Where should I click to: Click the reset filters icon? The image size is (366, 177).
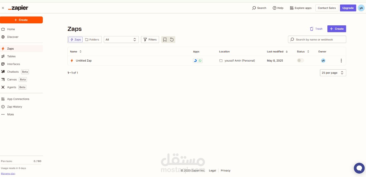tap(172, 40)
